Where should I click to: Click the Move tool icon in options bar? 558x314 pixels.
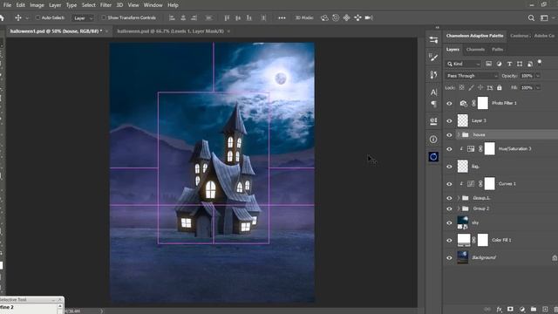(17, 17)
